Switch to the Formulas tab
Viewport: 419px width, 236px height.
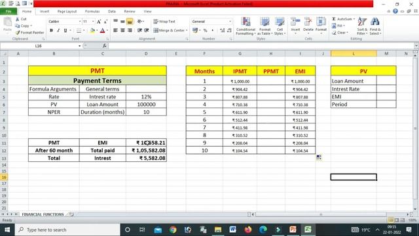(92, 12)
